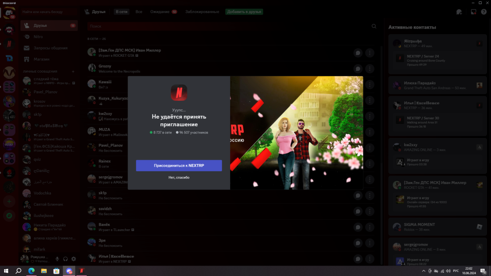Open the red N server in server list
Screen dimensions: 491x276
9,44
